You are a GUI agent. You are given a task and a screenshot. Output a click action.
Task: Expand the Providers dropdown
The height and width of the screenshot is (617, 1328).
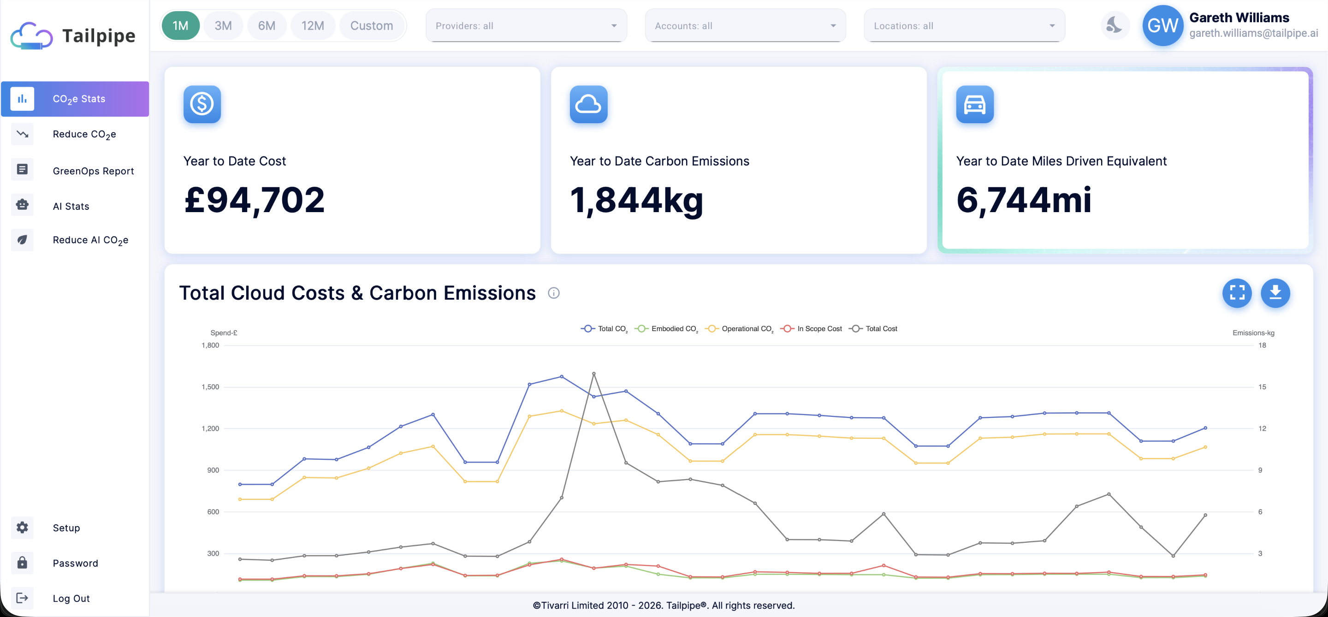click(526, 26)
